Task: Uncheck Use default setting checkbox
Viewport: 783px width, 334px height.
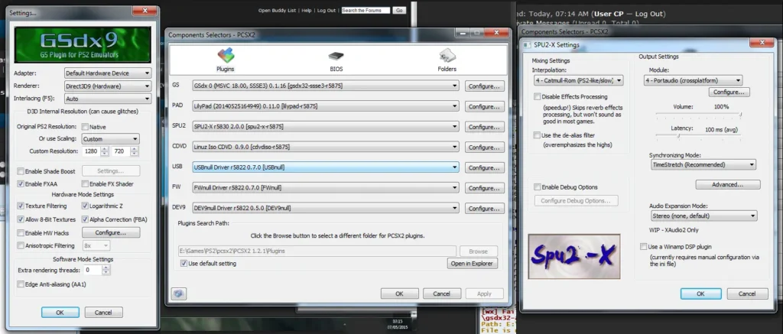Action: pos(184,263)
